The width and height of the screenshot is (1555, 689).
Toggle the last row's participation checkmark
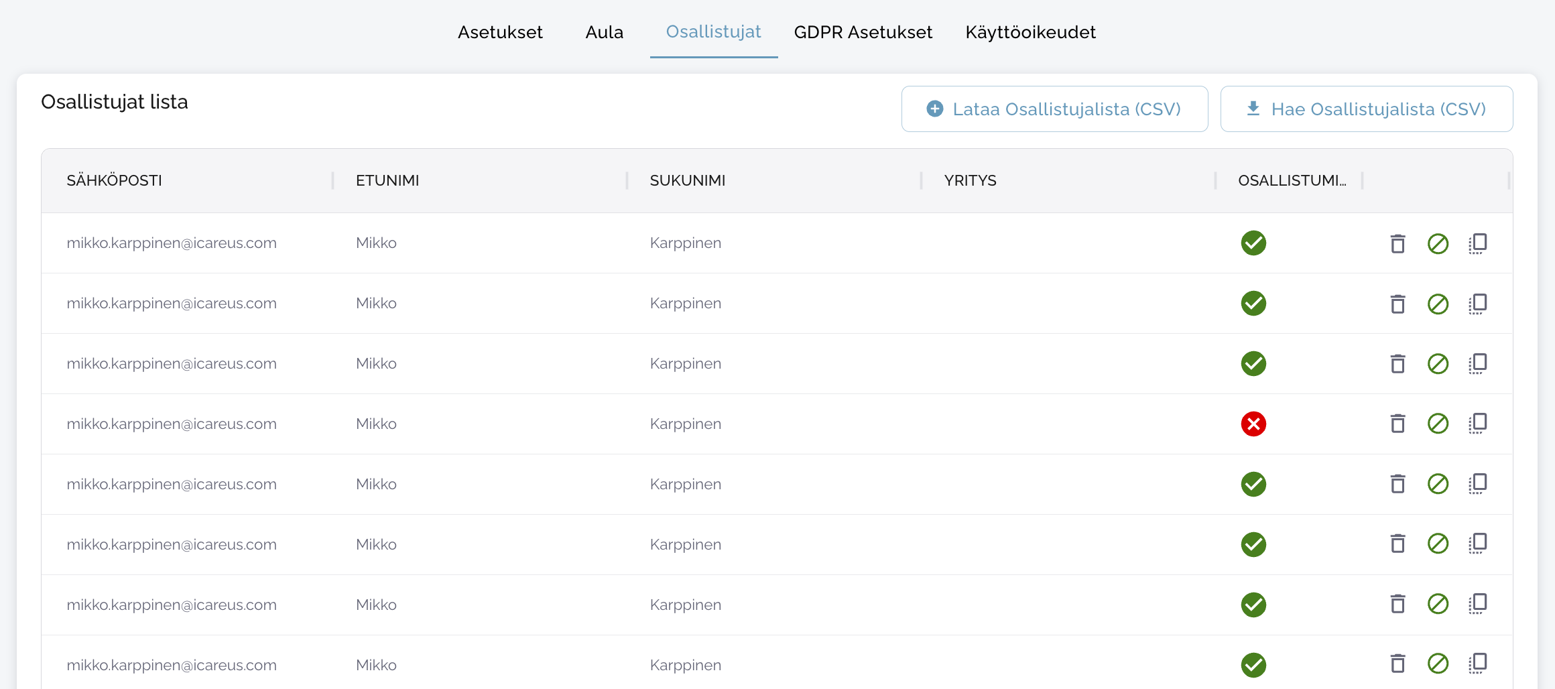coord(1253,665)
